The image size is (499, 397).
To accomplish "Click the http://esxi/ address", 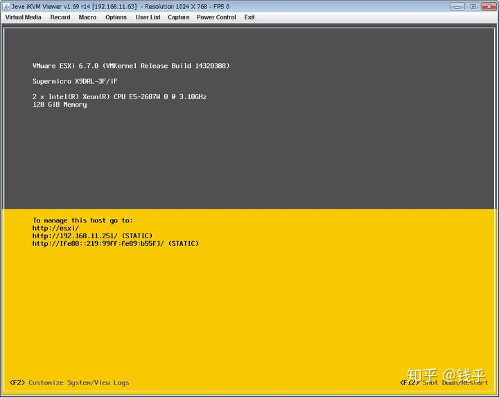I will [55, 228].
